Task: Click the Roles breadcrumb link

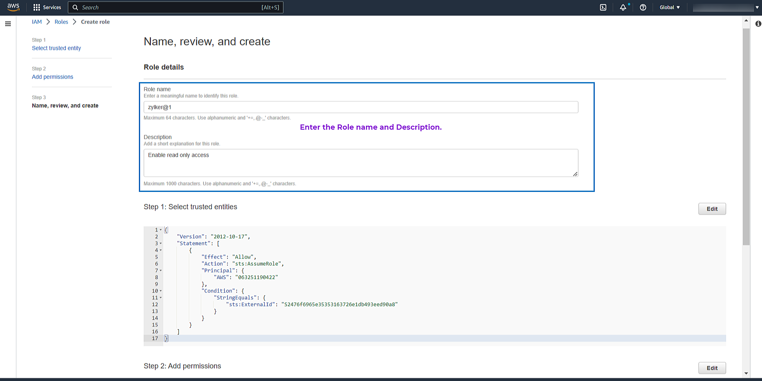Action: pyautogui.click(x=61, y=22)
